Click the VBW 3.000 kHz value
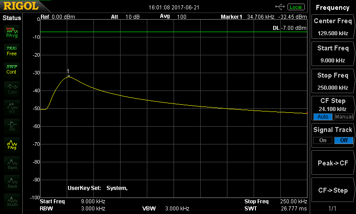Screen dimensions: 356x214 (x=177, y=209)
